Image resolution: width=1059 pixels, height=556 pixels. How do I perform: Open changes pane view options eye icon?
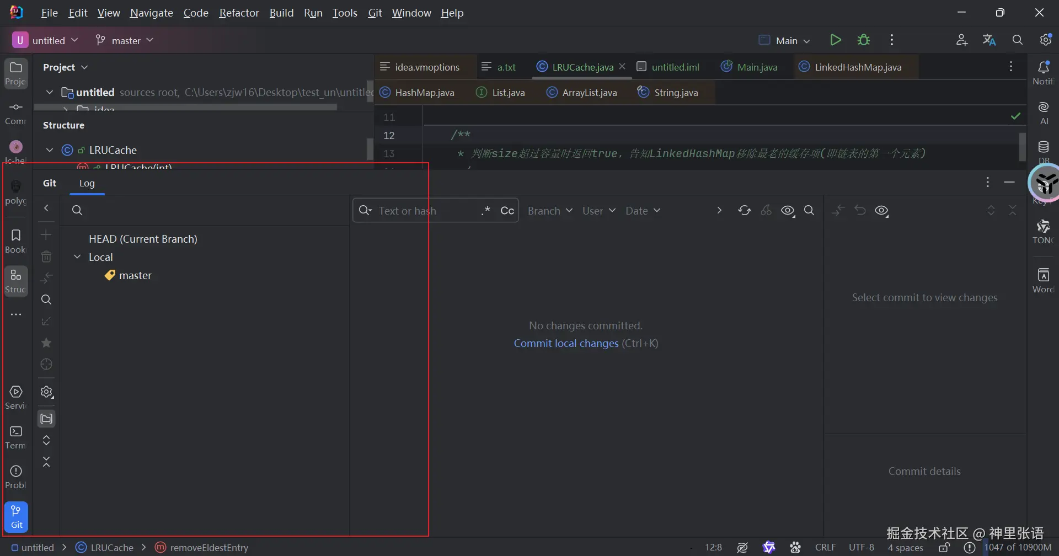[882, 210]
